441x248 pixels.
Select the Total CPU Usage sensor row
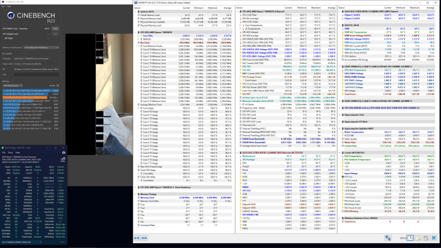click(x=184, y=170)
